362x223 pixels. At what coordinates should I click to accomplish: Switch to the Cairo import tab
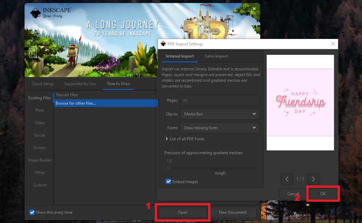point(216,56)
